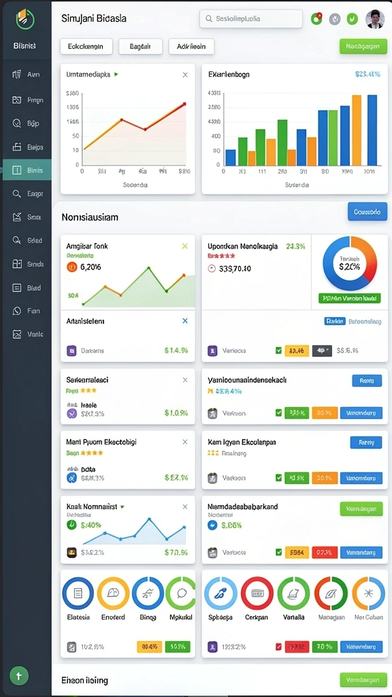The height and width of the screenshot is (697, 392).
Task: Expand the Knali Nomnaiirst dropdown arrow
Action: 122,506
